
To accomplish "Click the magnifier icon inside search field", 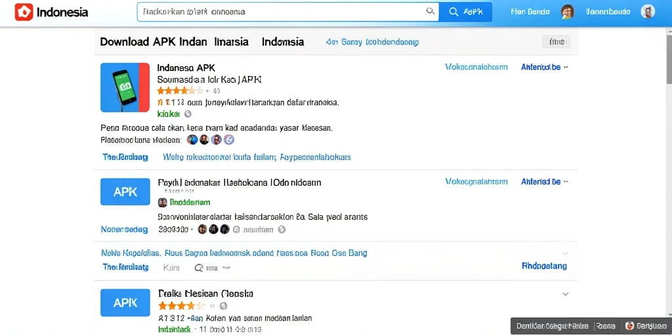I will point(430,12).
